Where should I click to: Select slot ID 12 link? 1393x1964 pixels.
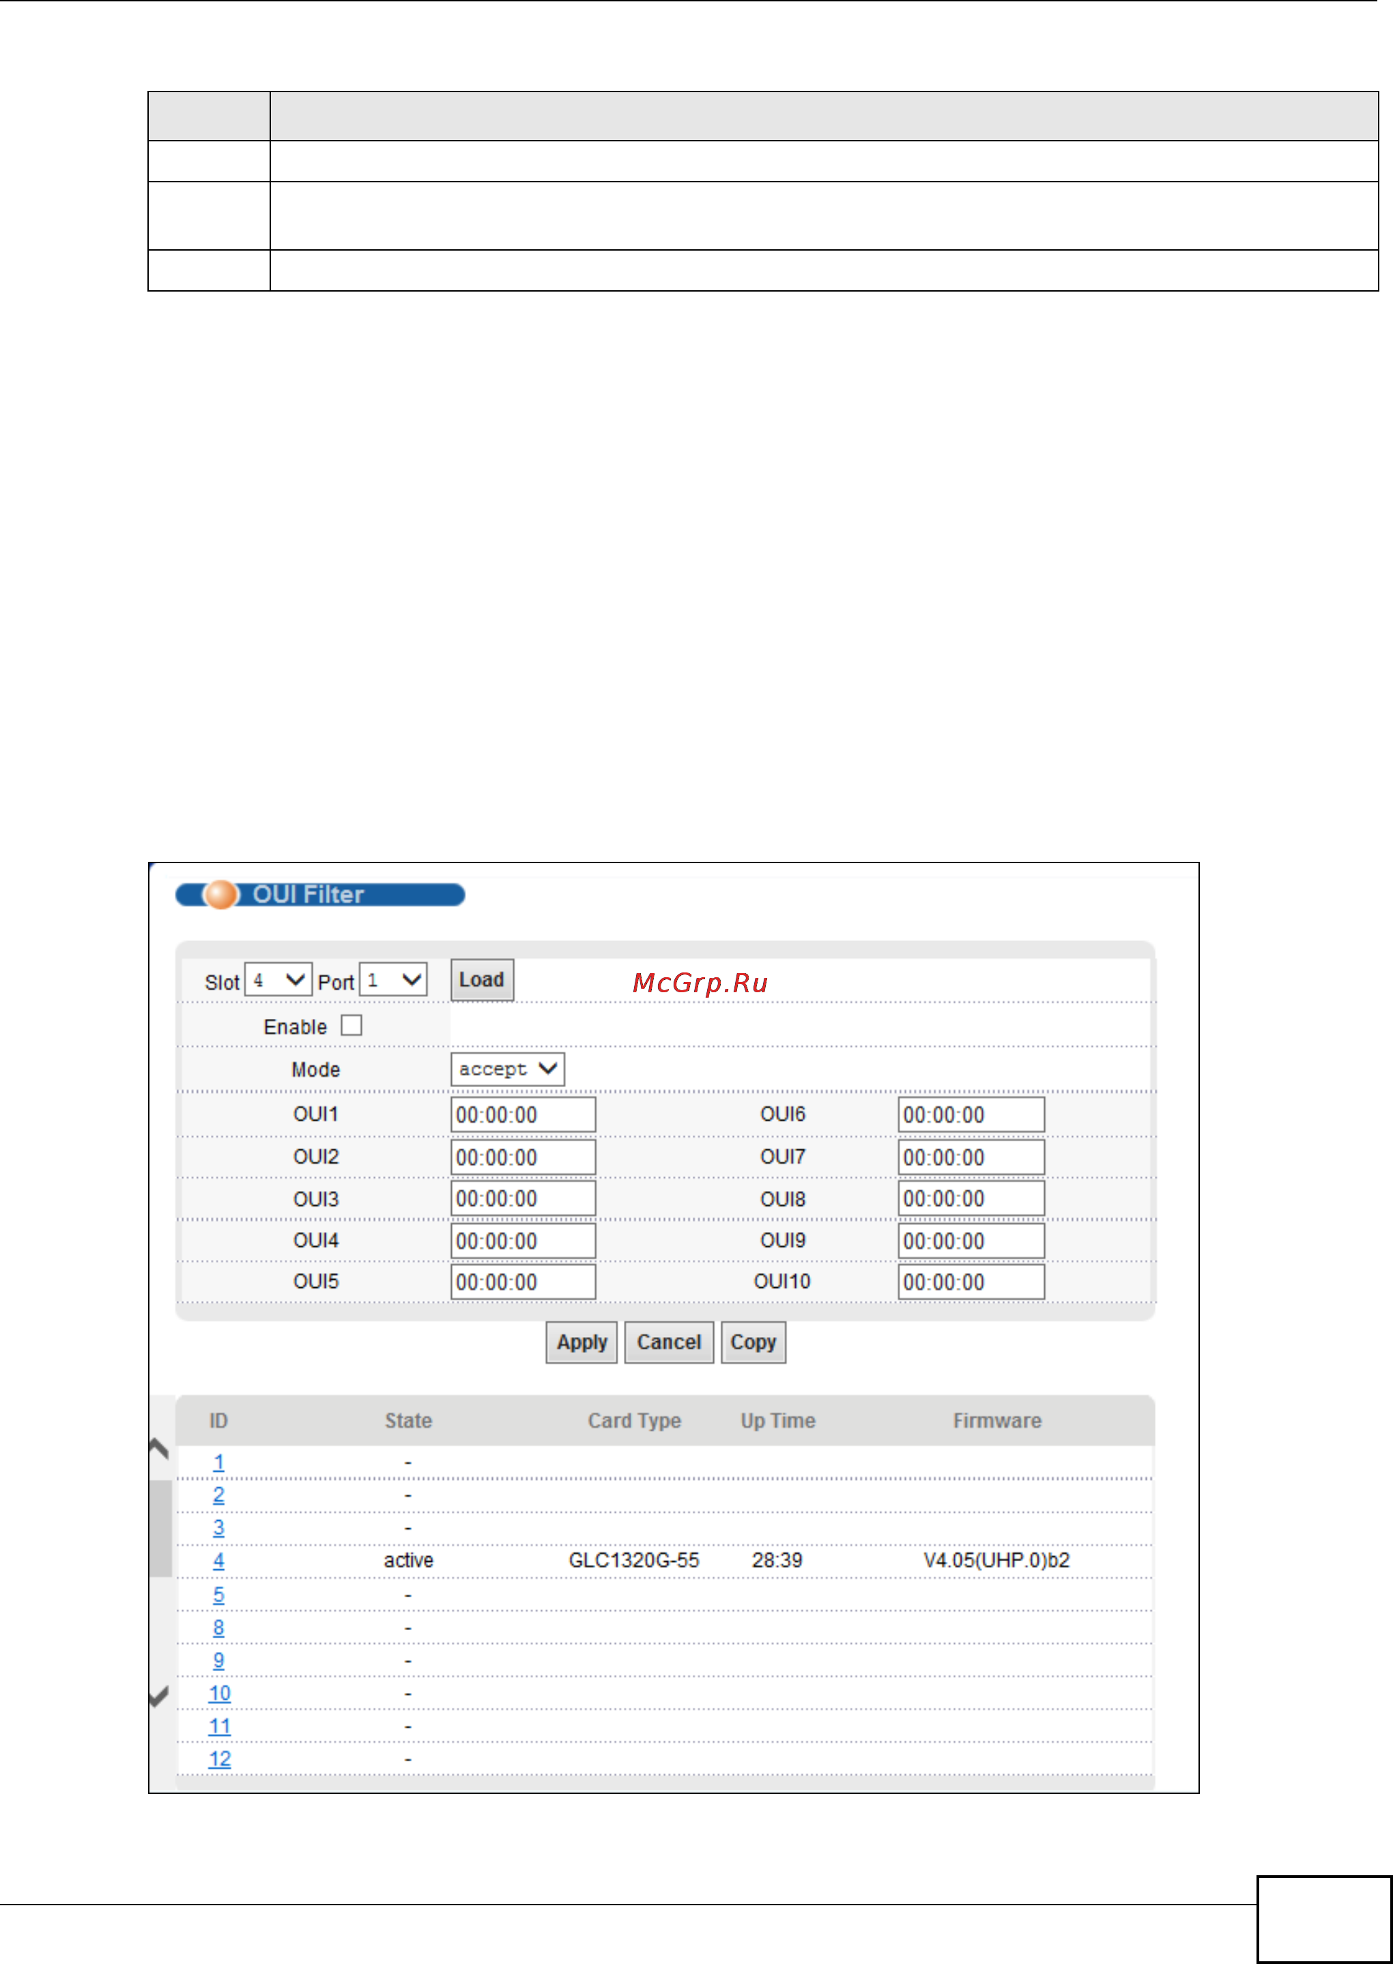[x=220, y=1759]
